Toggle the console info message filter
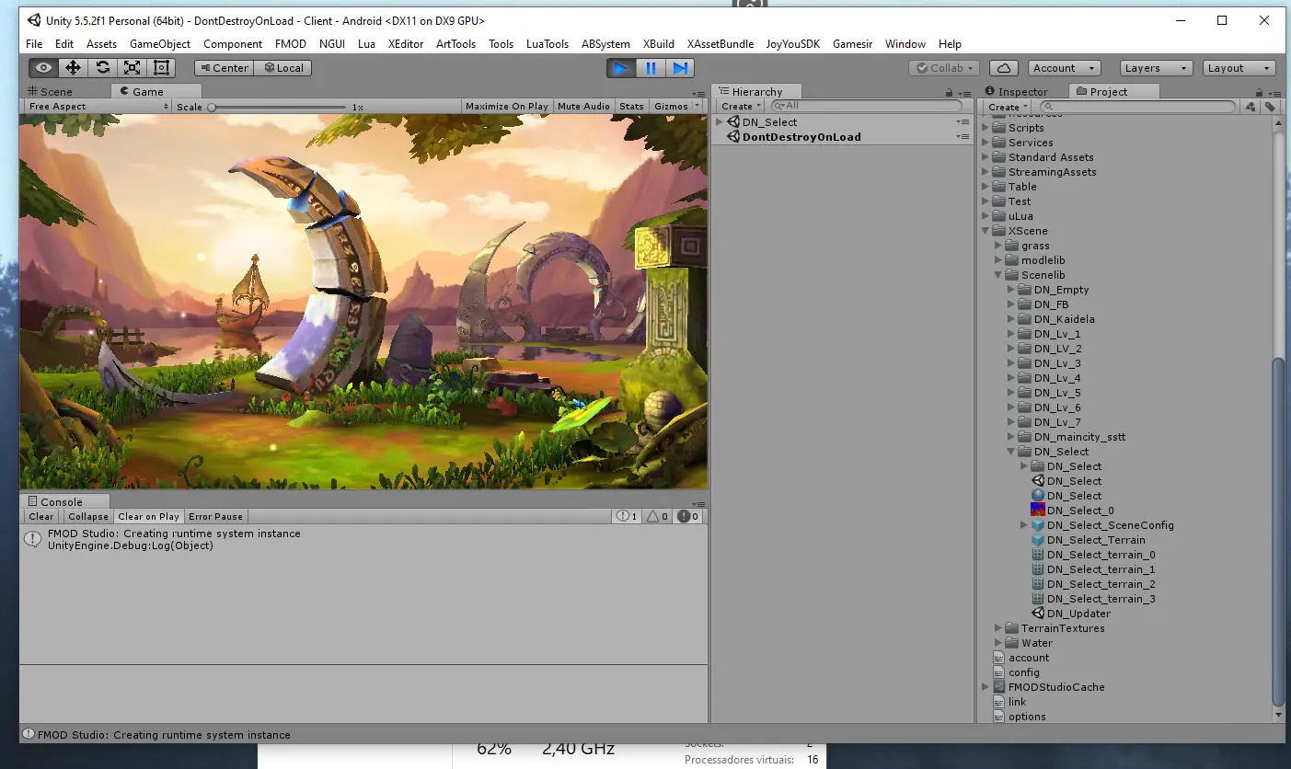 (628, 517)
